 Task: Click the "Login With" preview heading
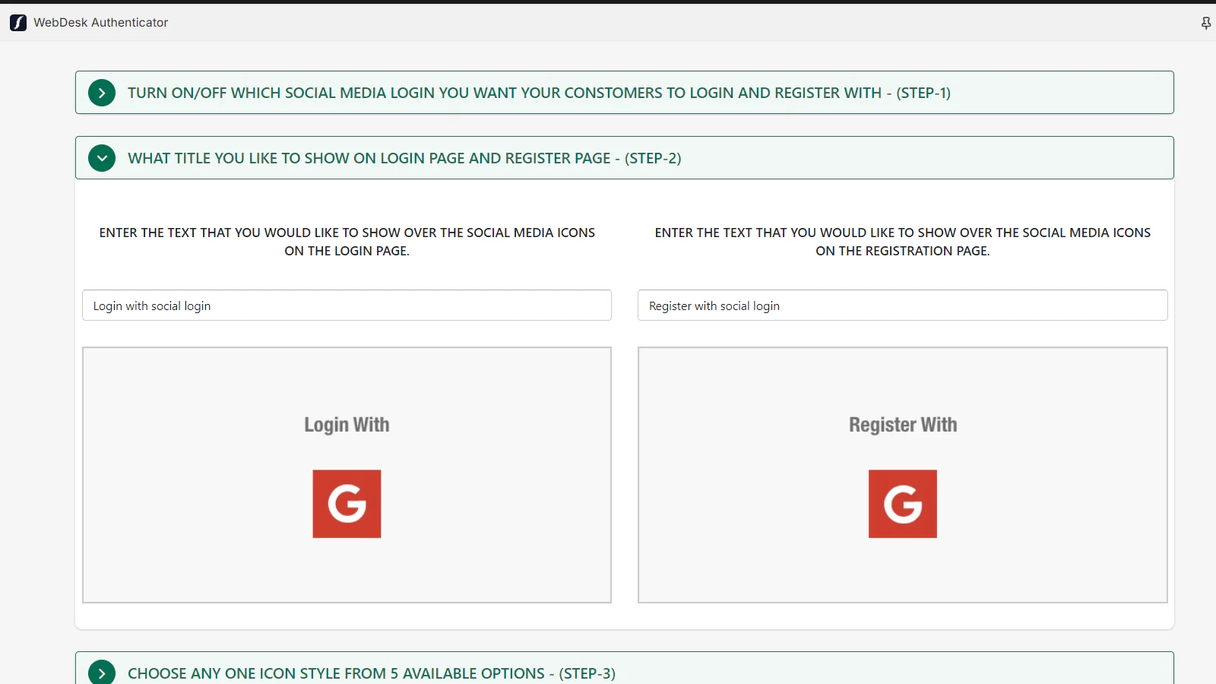(347, 425)
